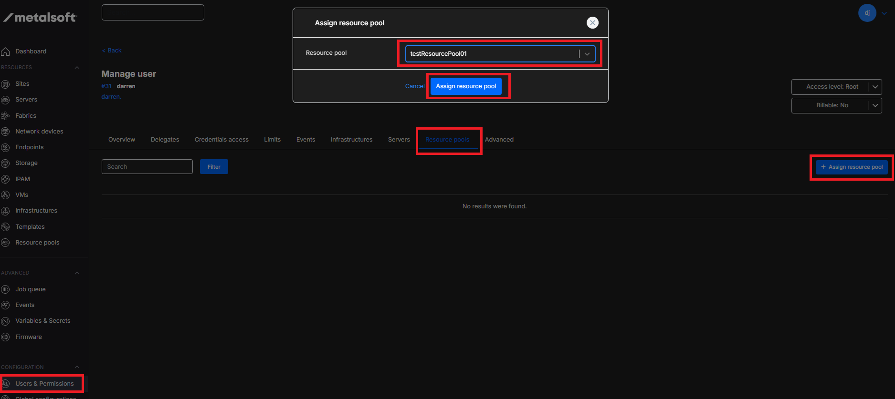
Task: Click the Search input field
Action: pos(147,167)
